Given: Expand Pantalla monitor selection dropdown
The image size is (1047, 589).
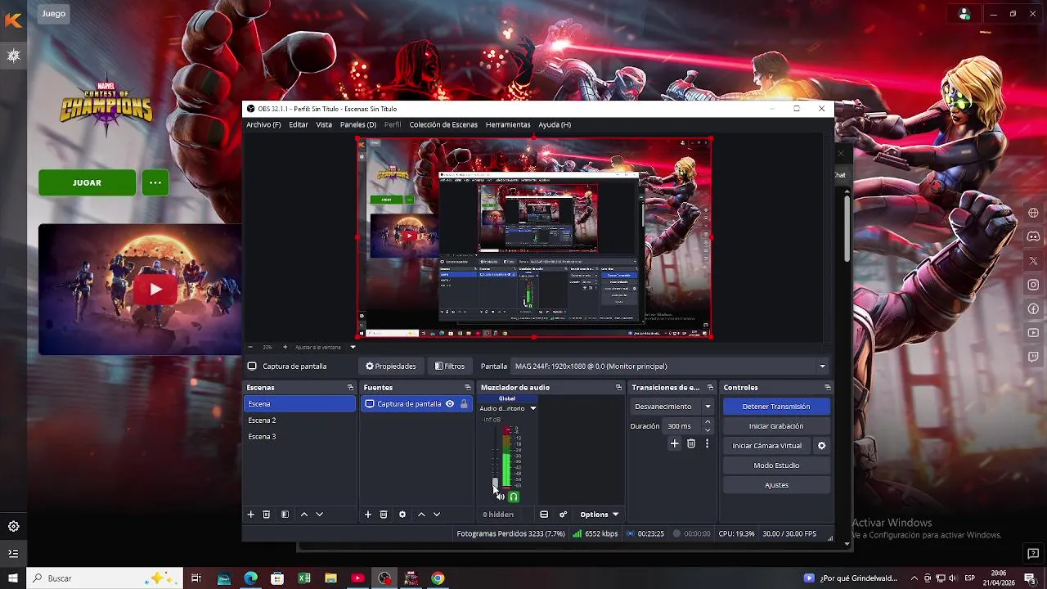Looking at the screenshot, I should point(822,366).
